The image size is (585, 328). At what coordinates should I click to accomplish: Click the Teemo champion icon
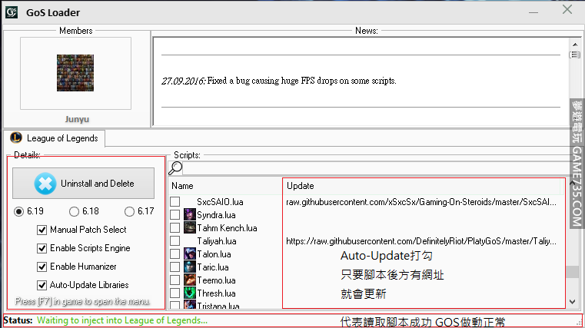click(x=190, y=280)
